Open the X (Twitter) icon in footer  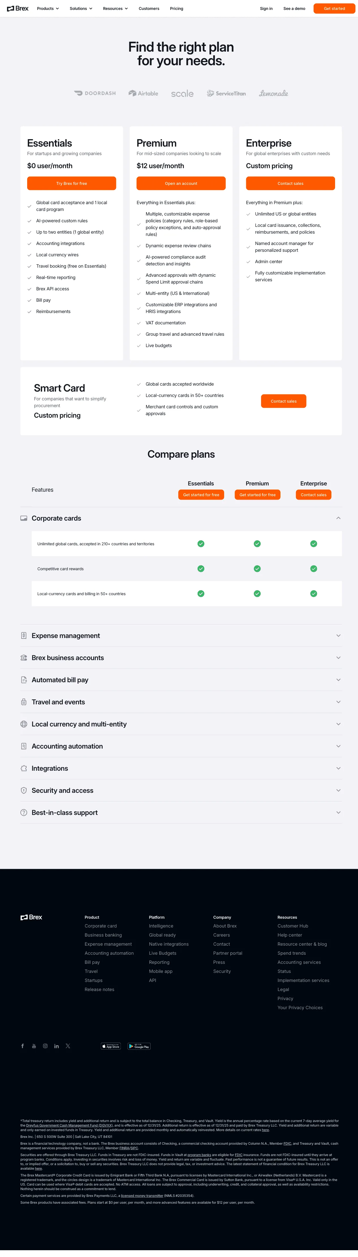pyautogui.click(x=68, y=1046)
